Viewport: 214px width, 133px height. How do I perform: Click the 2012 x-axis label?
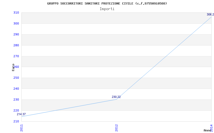click(x=116, y=128)
